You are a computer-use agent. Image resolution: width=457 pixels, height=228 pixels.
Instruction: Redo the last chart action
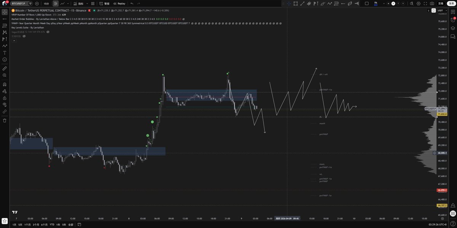coord(139,3)
